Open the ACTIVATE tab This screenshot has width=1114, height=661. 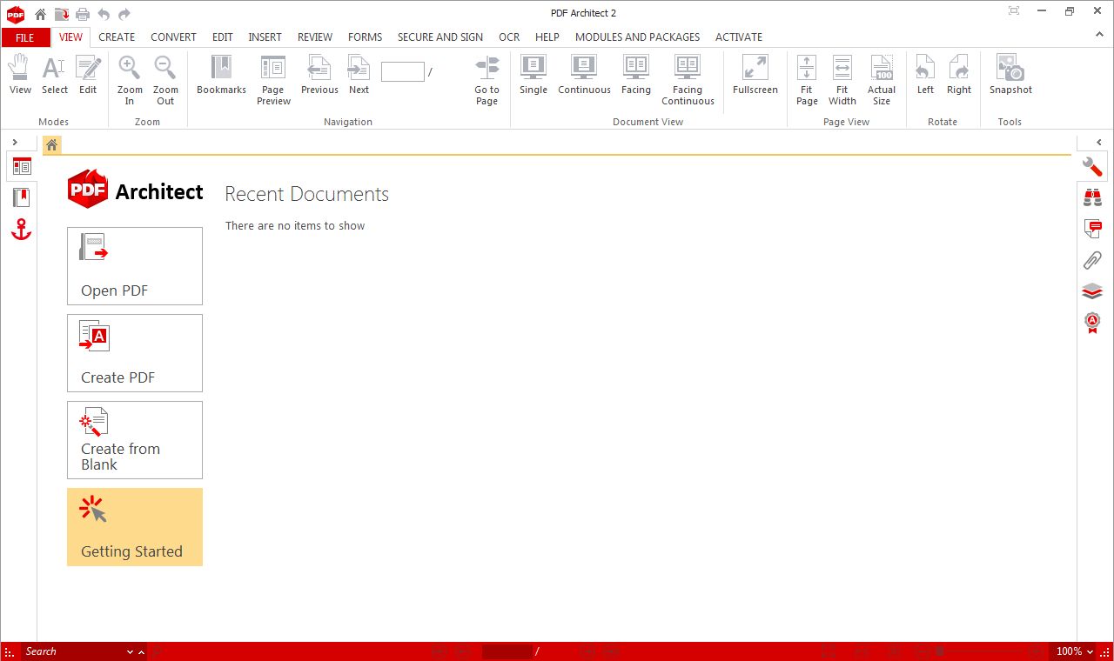739,37
